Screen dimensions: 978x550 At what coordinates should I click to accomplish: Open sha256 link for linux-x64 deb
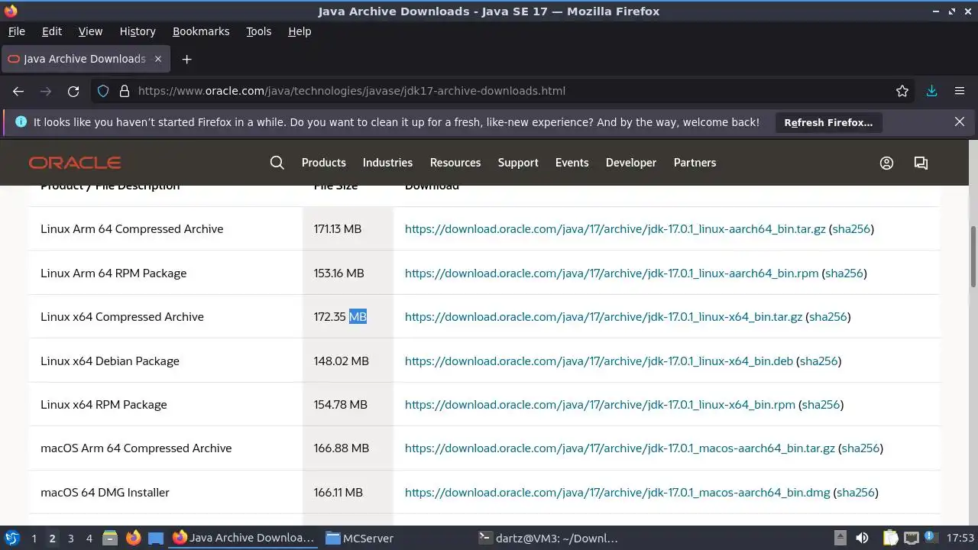(819, 361)
